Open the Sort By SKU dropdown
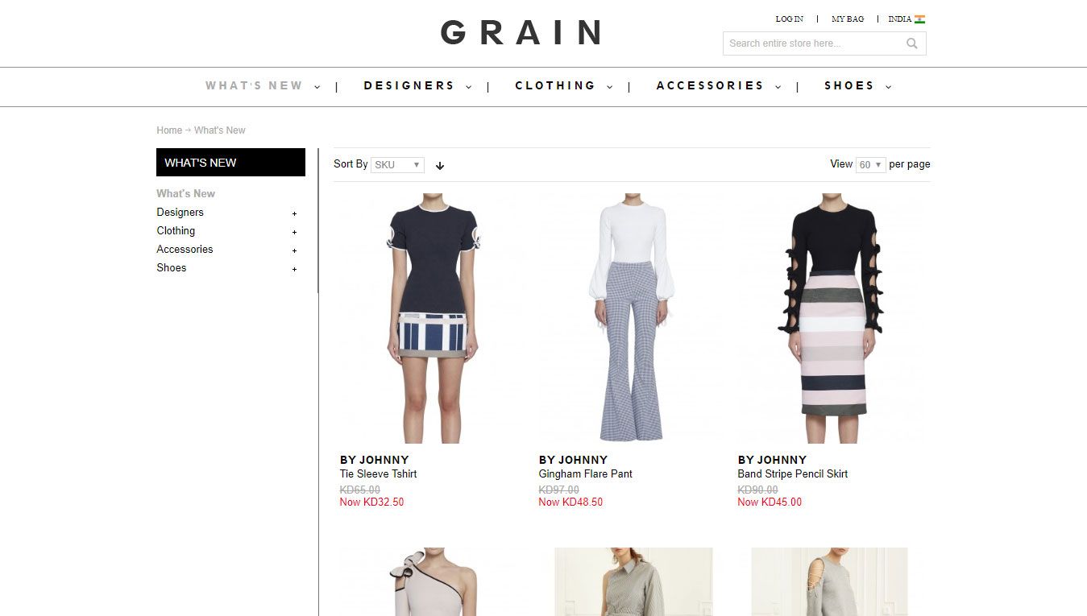Image resolution: width=1087 pixels, height=616 pixels. (x=397, y=165)
